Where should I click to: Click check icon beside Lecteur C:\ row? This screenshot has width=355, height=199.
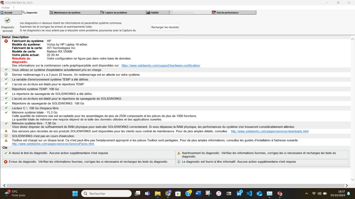pyautogui.click(x=6, y=108)
